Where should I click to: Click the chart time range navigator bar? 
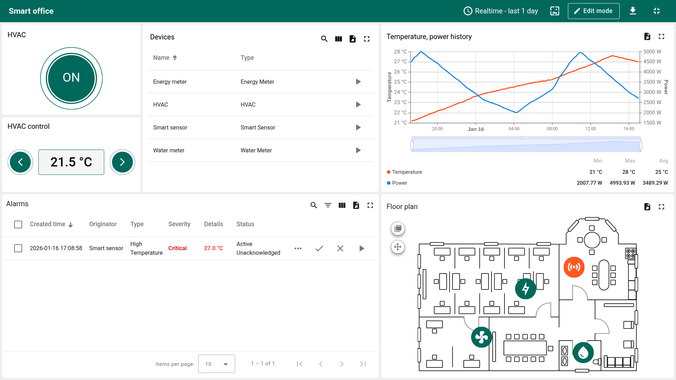[526, 145]
